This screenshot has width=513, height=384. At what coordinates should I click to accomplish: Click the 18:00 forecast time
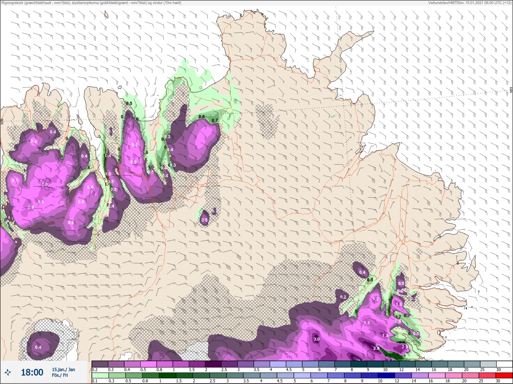tap(32, 372)
